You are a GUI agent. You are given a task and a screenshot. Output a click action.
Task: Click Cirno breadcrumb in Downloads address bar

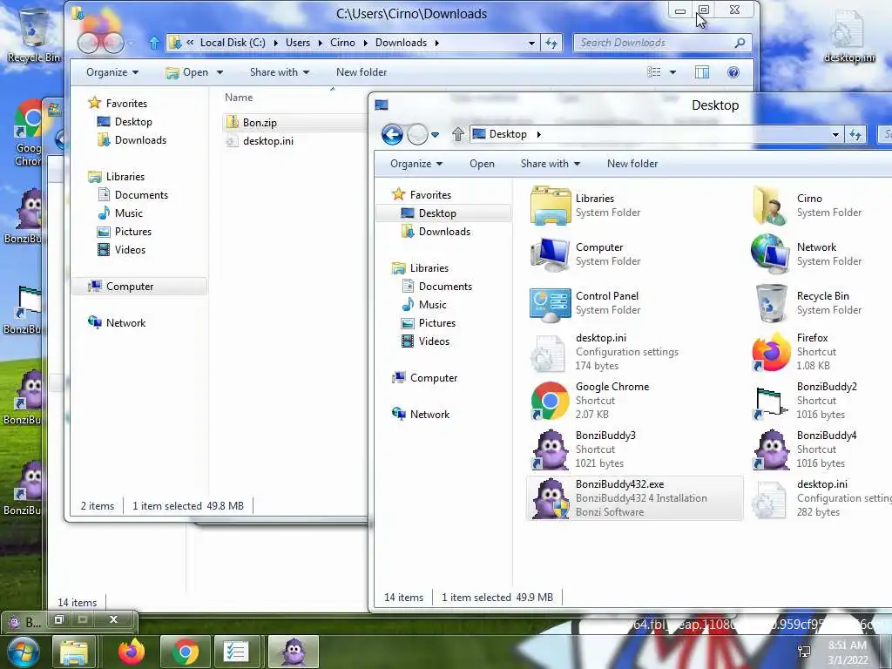coord(342,43)
